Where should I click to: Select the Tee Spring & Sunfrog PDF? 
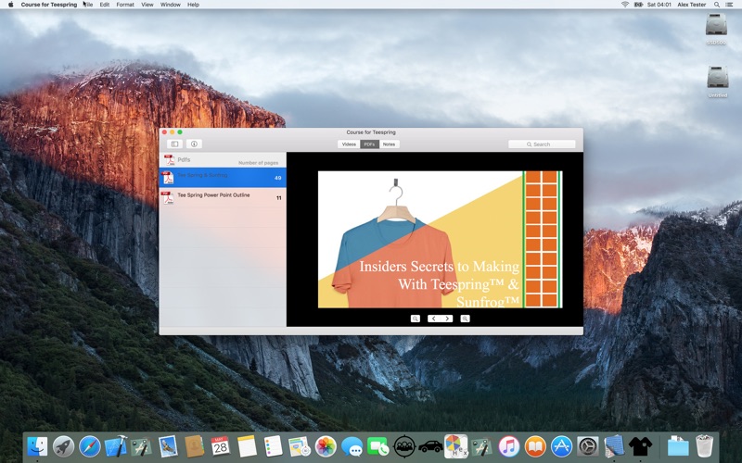point(223,177)
